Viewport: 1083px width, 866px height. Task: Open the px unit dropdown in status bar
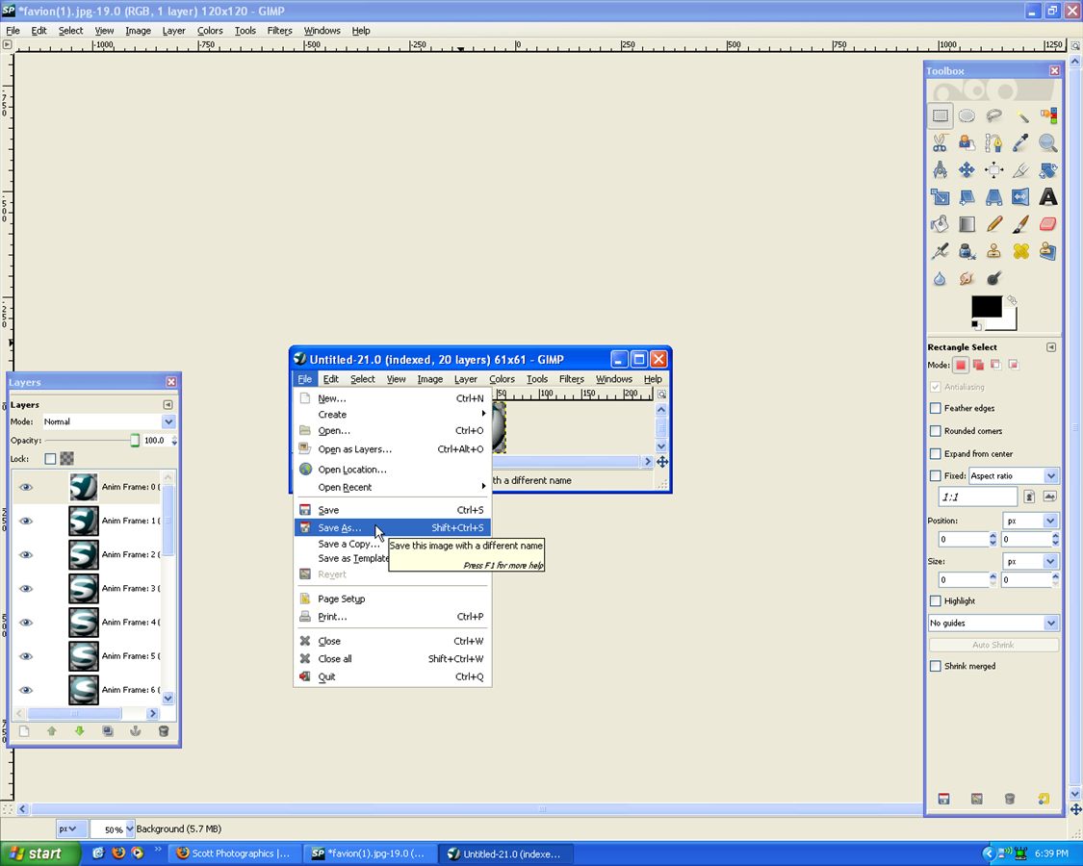69,828
